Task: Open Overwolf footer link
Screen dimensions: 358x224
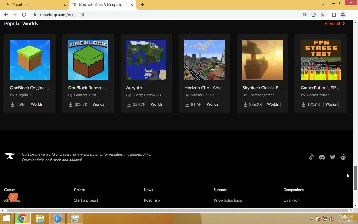Action: coord(291,200)
